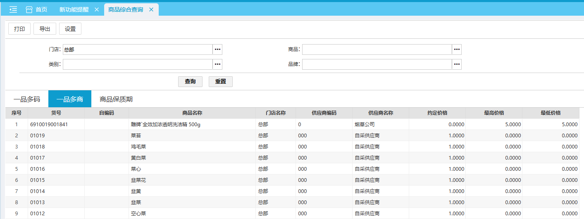Close the 商品综合查询 tab
The height and width of the screenshot is (219, 584).
tap(151, 9)
